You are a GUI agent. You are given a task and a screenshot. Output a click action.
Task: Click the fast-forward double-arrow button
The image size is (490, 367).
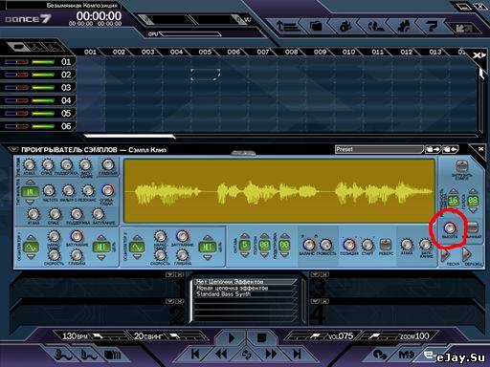[271, 354]
